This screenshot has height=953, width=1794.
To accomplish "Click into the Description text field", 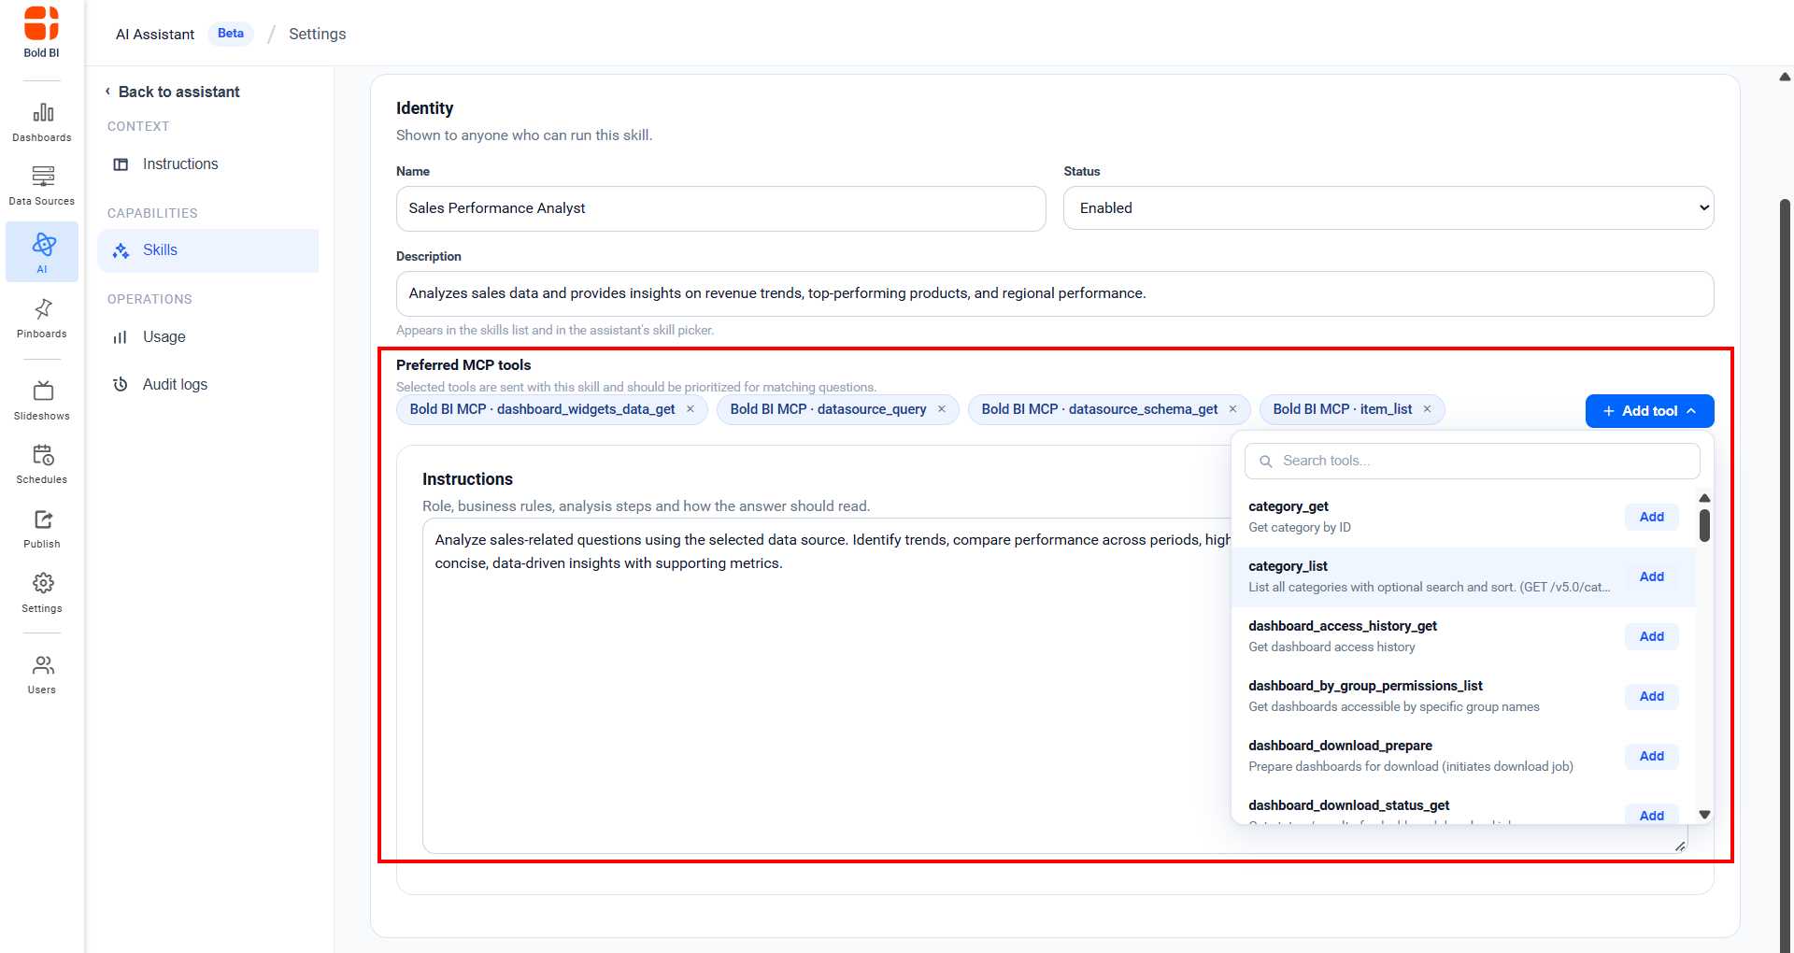I will [1055, 293].
